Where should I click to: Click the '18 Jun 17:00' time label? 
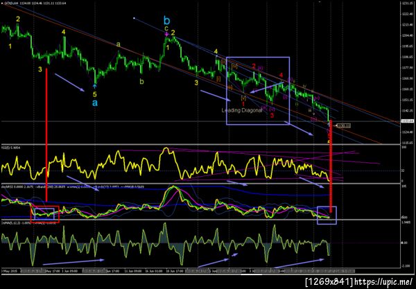click(x=175, y=271)
